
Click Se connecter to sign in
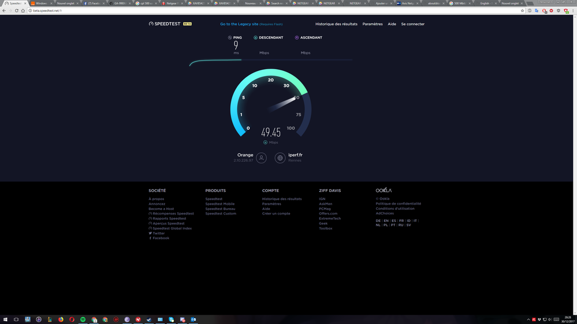[x=412, y=24]
